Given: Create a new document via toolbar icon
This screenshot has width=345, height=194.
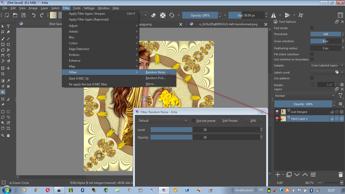Looking at the screenshot, I should pos(7,15).
